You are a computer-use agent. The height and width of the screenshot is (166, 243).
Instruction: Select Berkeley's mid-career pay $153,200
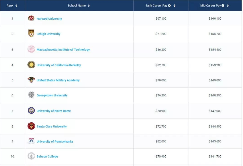[x=215, y=65]
